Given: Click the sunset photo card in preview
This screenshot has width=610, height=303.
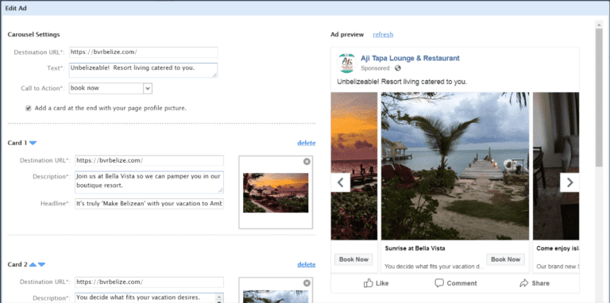Looking at the screenshot, I should 354,166.
